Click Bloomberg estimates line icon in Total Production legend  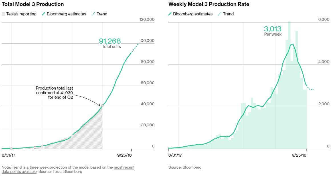click(43, 14)
